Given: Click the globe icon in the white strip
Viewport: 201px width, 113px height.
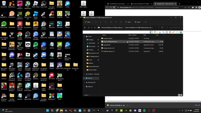Looking at the screenshot, I should [181, 32].
